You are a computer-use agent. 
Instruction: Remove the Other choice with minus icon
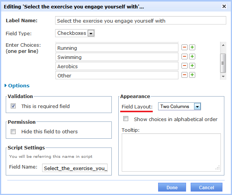tap(185, 75)
